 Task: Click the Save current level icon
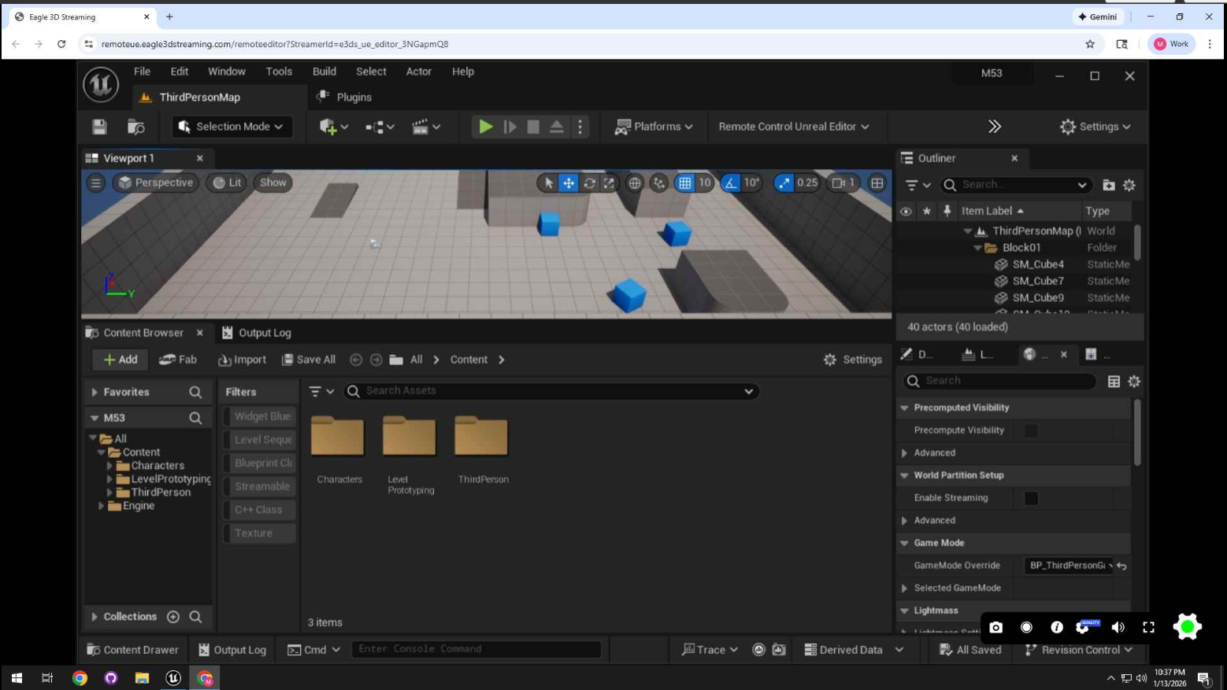(x=99, y=127)
